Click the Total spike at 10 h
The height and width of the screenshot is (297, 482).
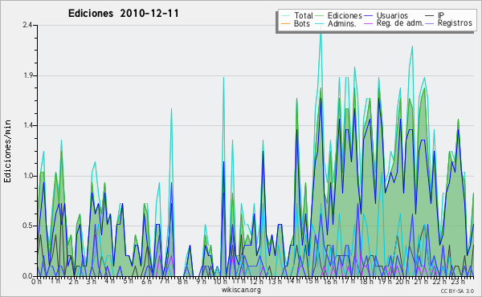coord(224,79)
